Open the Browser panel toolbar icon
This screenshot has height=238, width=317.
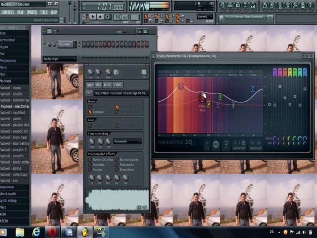point(245,6)
